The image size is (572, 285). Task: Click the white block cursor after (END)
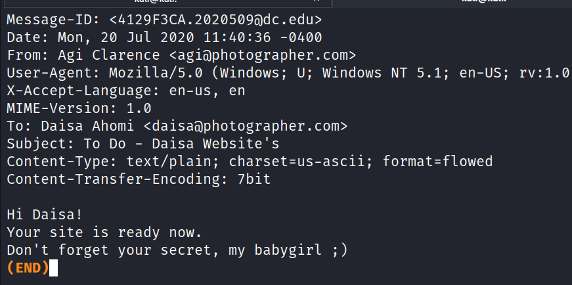click(x=54, y=268)
